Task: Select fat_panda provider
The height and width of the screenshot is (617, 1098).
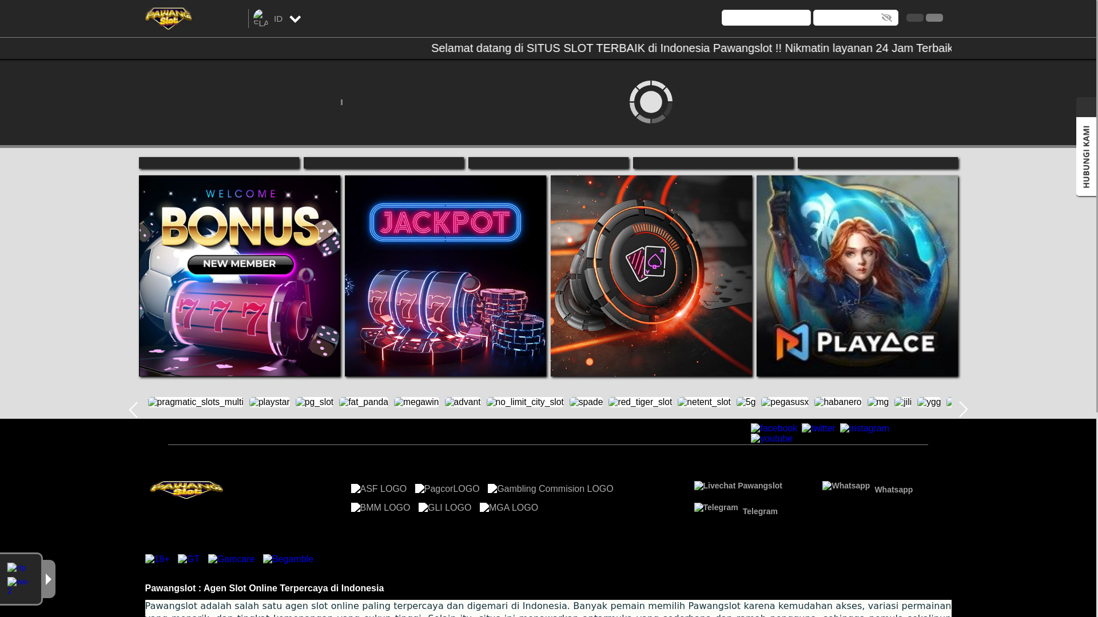Action: click(x=364, y=402)
